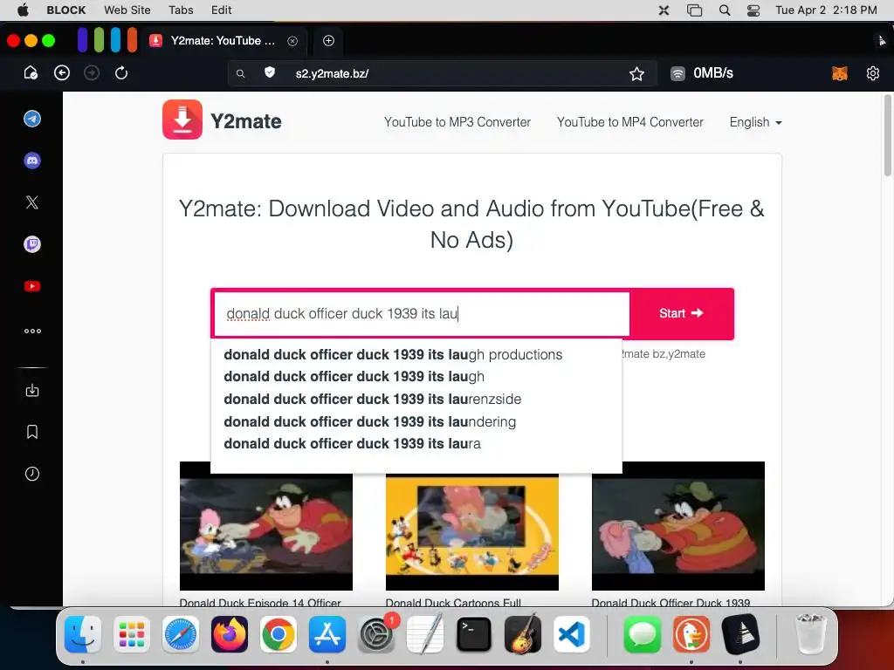The image size is (894, 670).
Task: Click the address bar search icon
Action: [241, 73]
